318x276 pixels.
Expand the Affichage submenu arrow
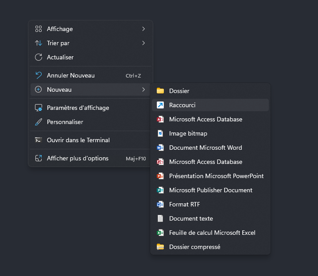pyautogui.click(x=143, y=29)
